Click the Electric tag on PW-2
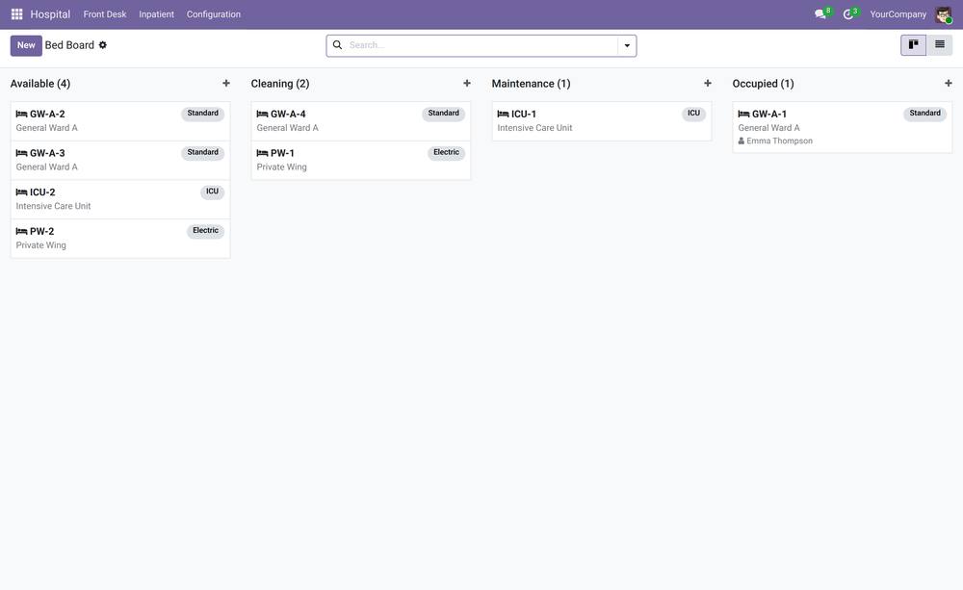The width and height of the screenshot is (963, 590). coord(206,231)
